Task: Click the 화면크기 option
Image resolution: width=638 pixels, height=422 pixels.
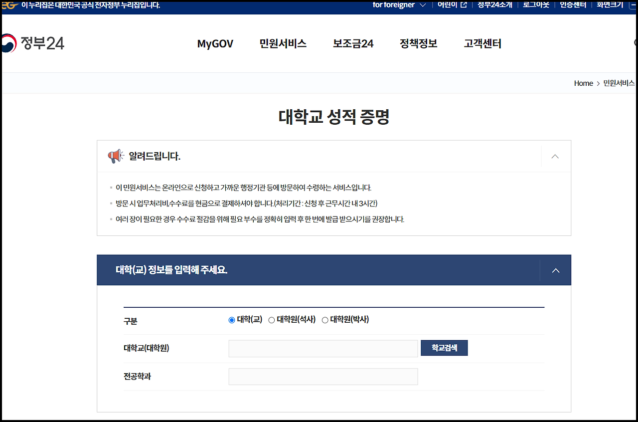Action: (x=610, y=5)
